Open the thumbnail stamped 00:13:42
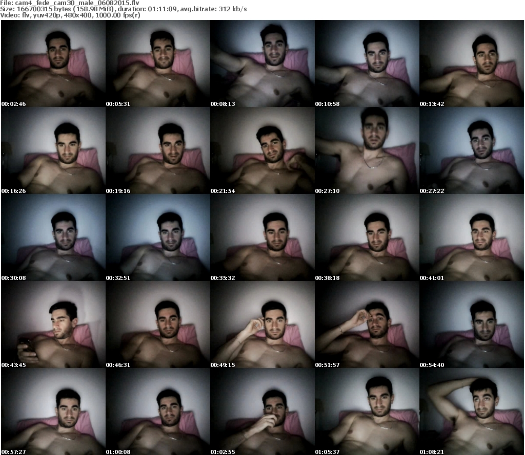The height and width of the screenshot is (455, 525). [472, 63]
